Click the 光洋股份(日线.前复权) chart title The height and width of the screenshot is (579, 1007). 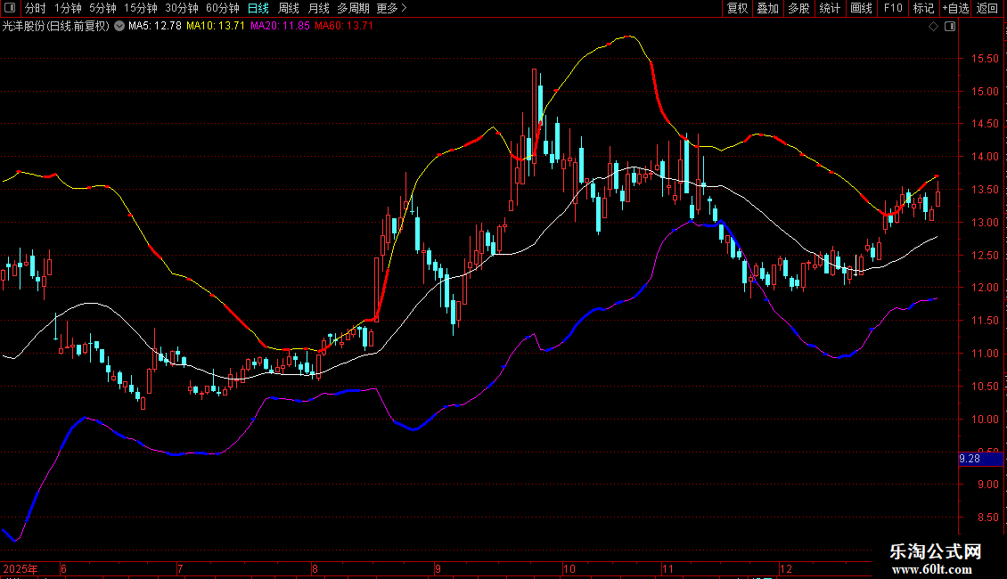click(x=56, y=27)
